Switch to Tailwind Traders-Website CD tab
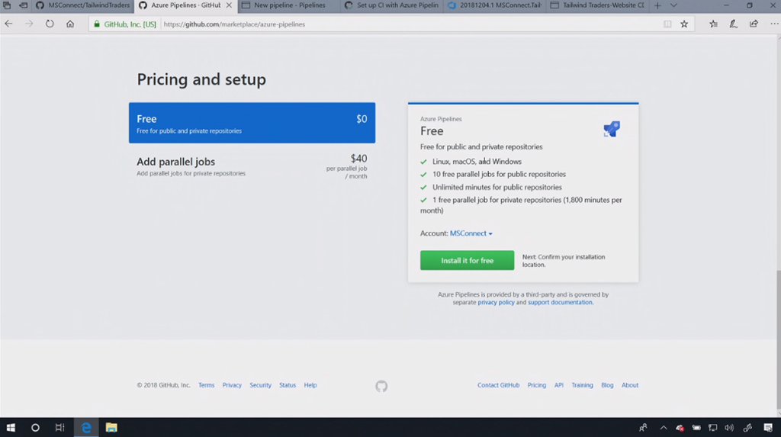 598,5
